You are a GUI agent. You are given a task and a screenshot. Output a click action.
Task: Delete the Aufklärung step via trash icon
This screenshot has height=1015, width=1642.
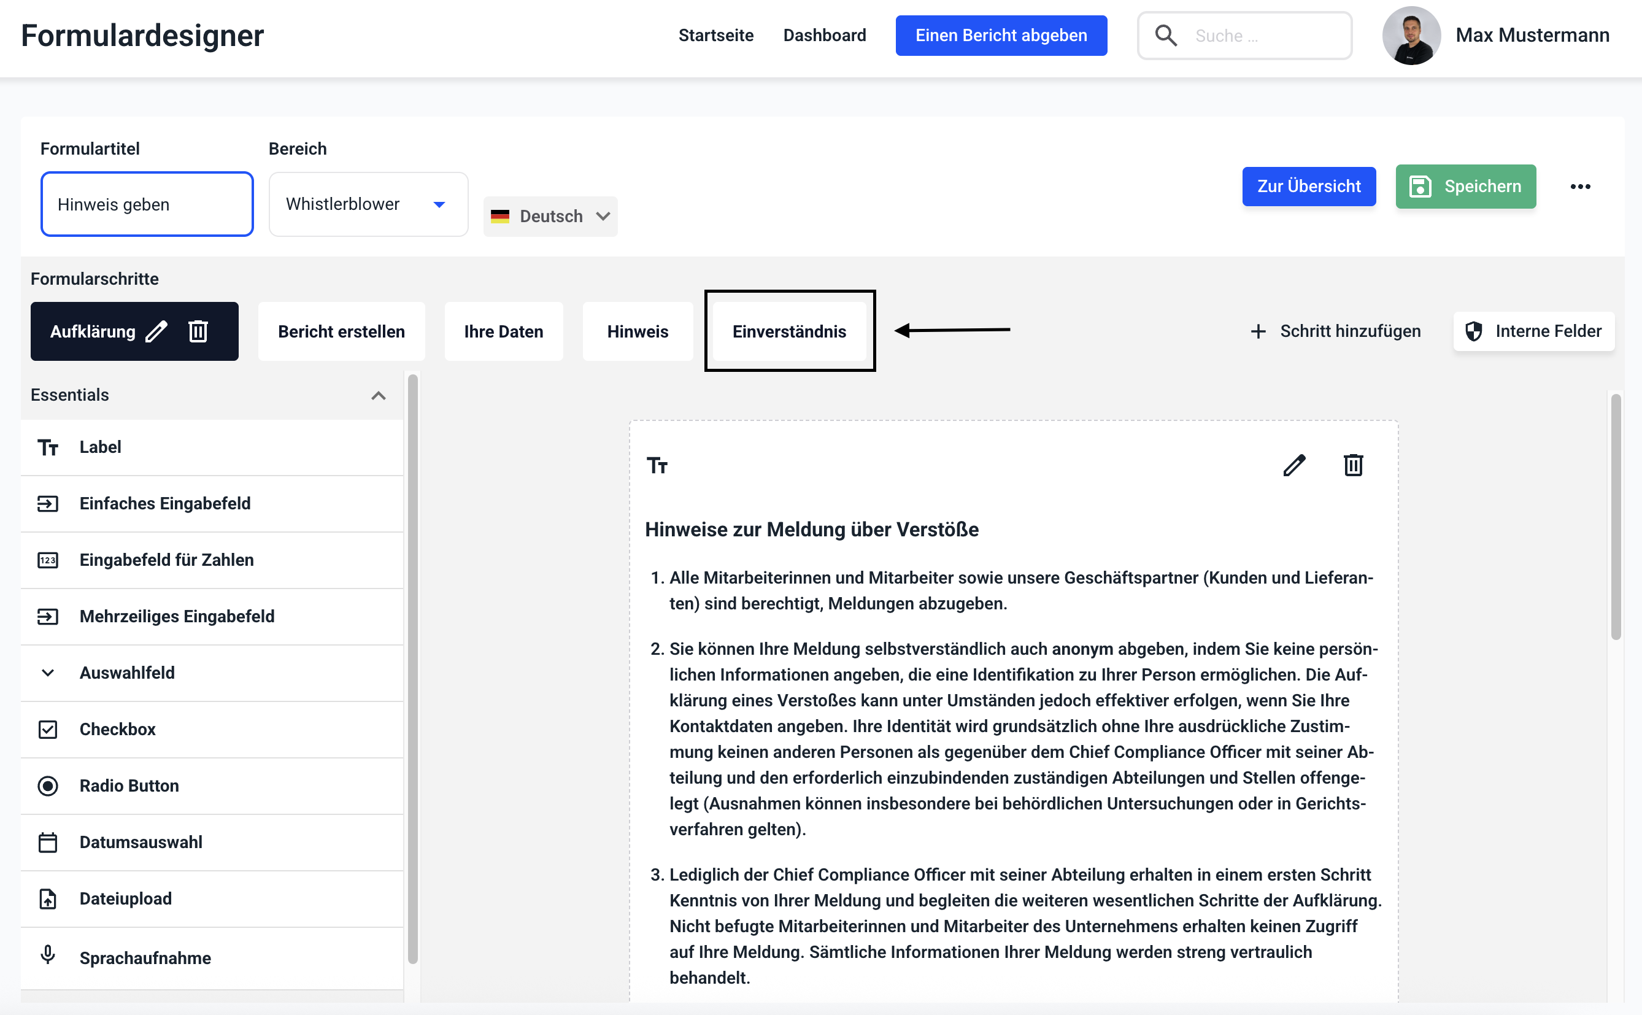[x=198, y=331]
